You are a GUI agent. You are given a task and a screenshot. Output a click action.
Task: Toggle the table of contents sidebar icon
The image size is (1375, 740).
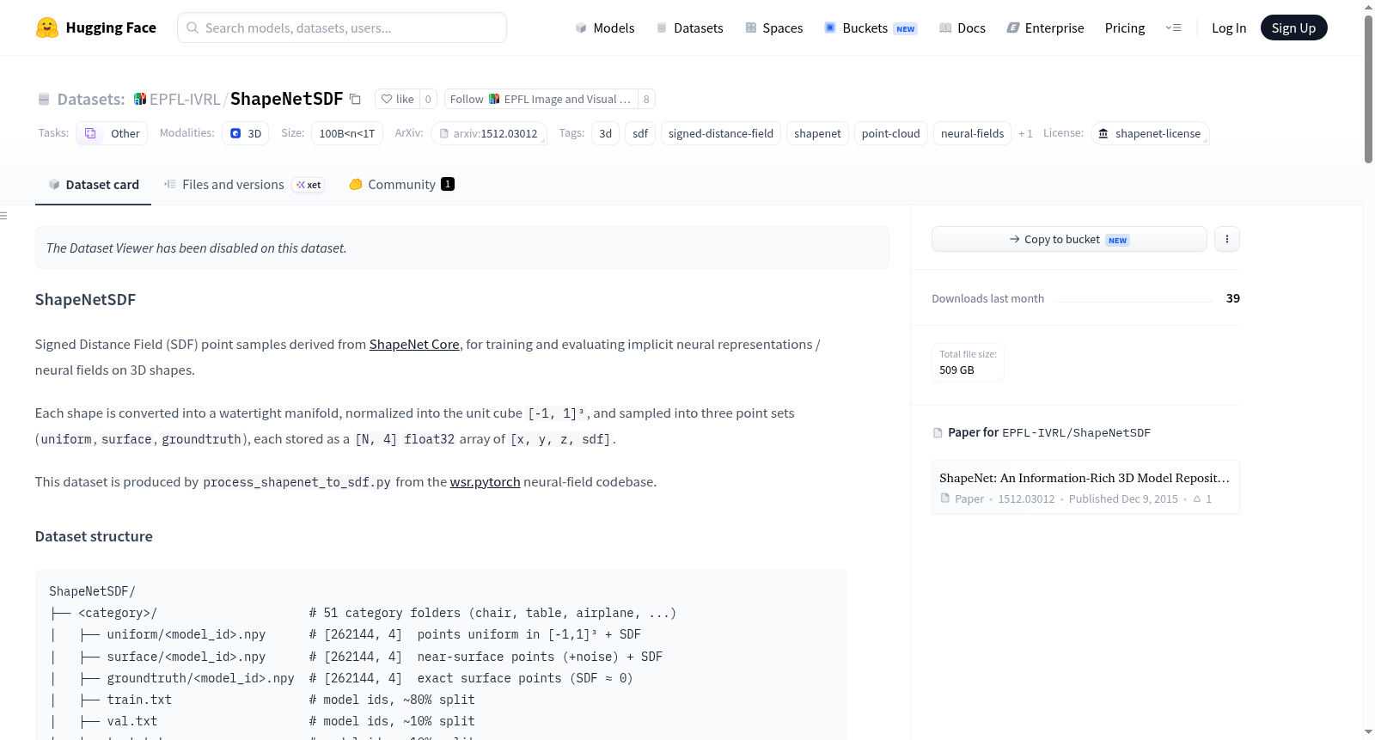coord(3,216)
